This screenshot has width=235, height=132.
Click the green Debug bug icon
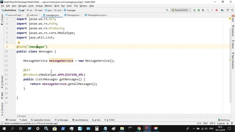pyautogui.click(x=199, y=10)
